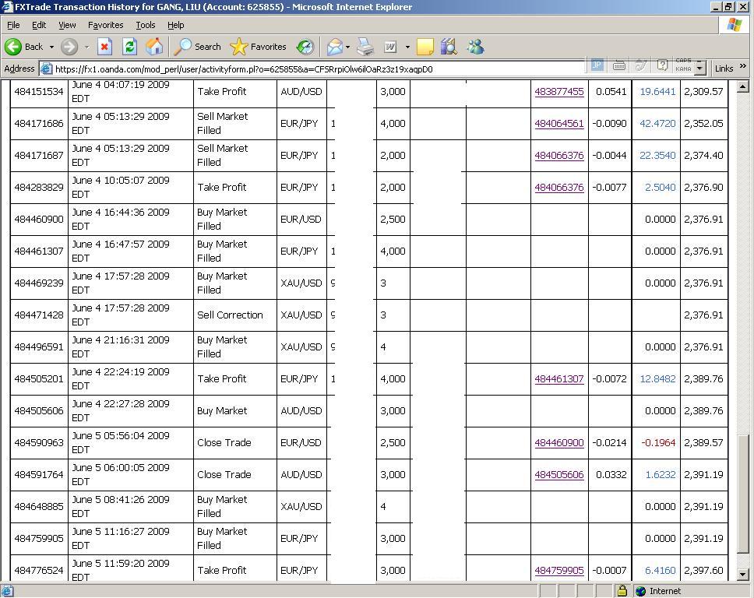Open the Mail button dropdown arrow
754x598 pixels.
347,47
